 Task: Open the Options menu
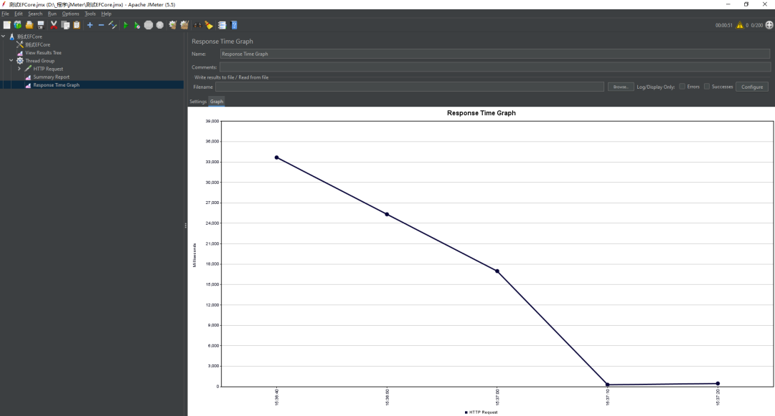(x=70, y=14)
